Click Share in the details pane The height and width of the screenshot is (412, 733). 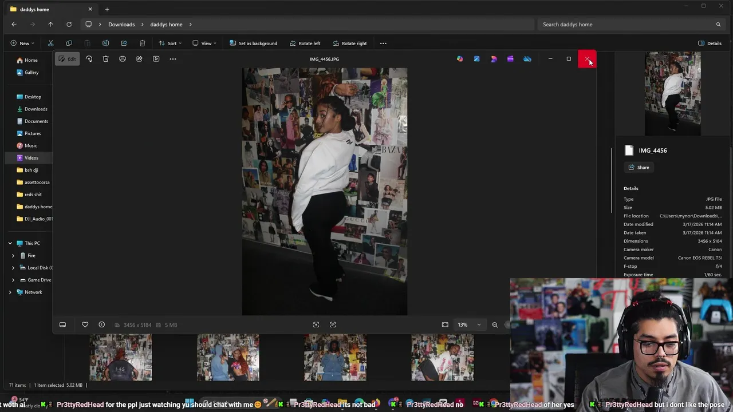(639, 168)
